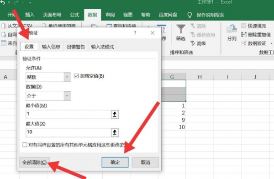274x179 pixels.
Task: Open the 帮助 ribbon tab
Action: pos(146,15)
